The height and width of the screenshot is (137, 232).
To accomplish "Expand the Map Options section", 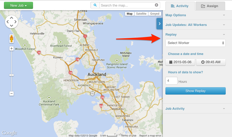I will (x=195, y=15).
